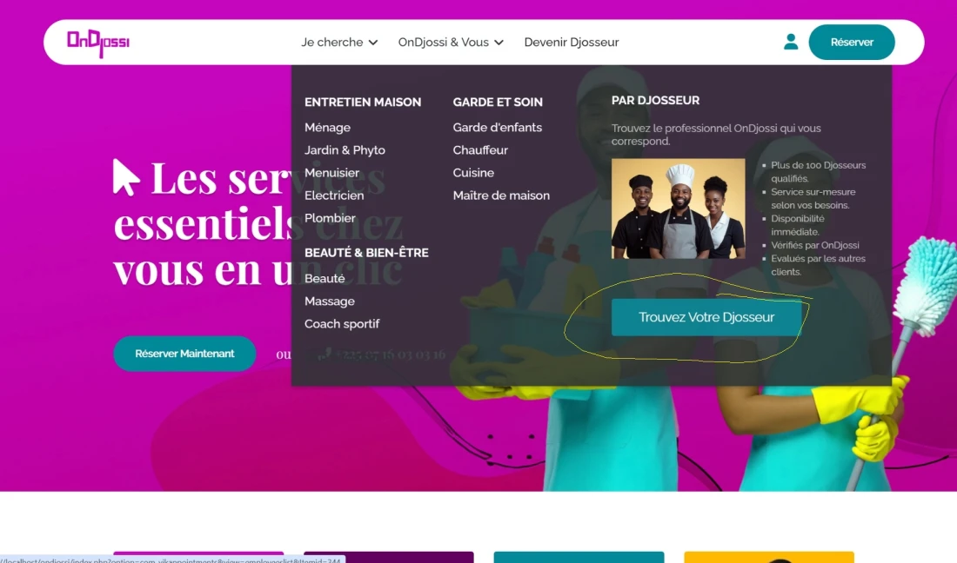
Task: Open the Menuisier service link
Action: (x=331, y=173)
